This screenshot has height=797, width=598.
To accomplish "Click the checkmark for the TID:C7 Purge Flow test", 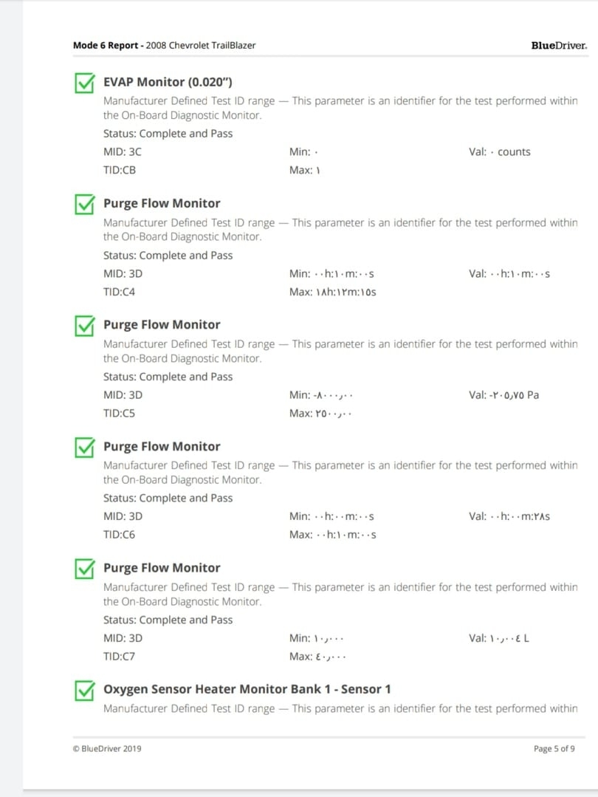I will (85, 568).
